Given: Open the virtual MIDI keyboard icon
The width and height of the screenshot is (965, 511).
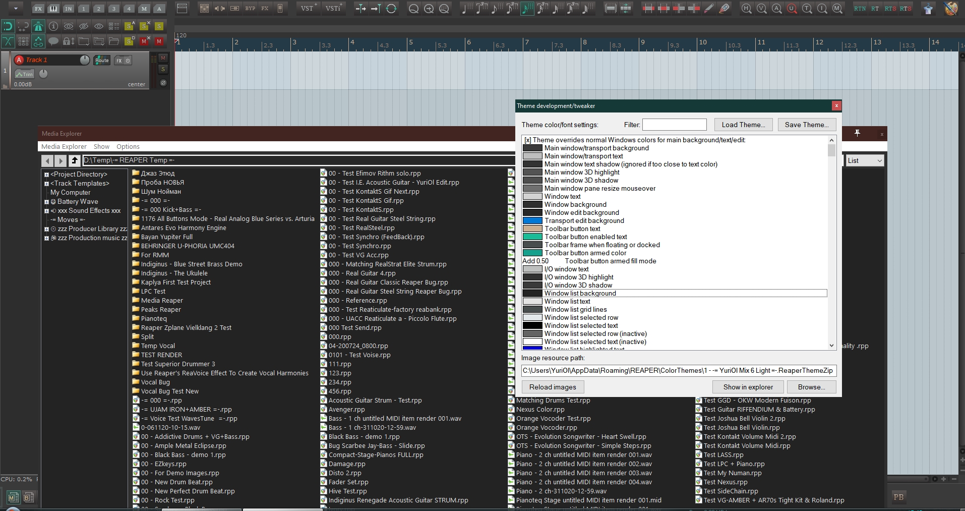Looking at the screenshot, I should pyautogui.click(x=53, y=9).
